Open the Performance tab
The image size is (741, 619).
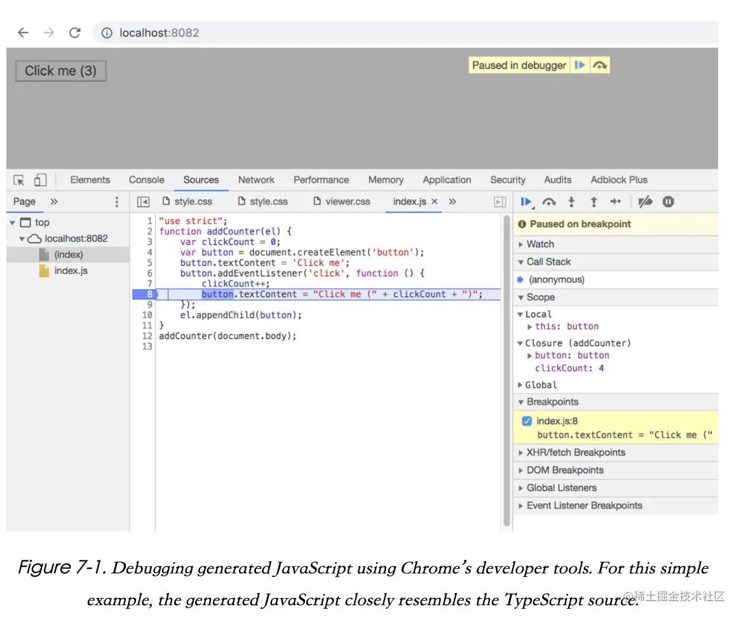point(321,180)
